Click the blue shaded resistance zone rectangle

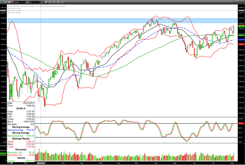point(123,21)
